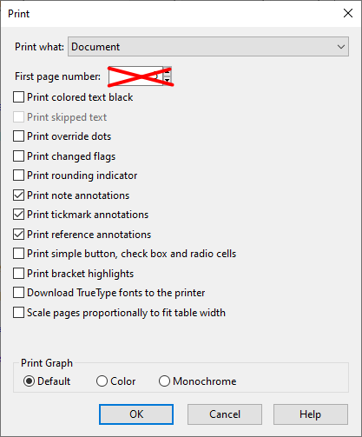
Task: Increase first page number with up arrow
Action: click(168, 71)
